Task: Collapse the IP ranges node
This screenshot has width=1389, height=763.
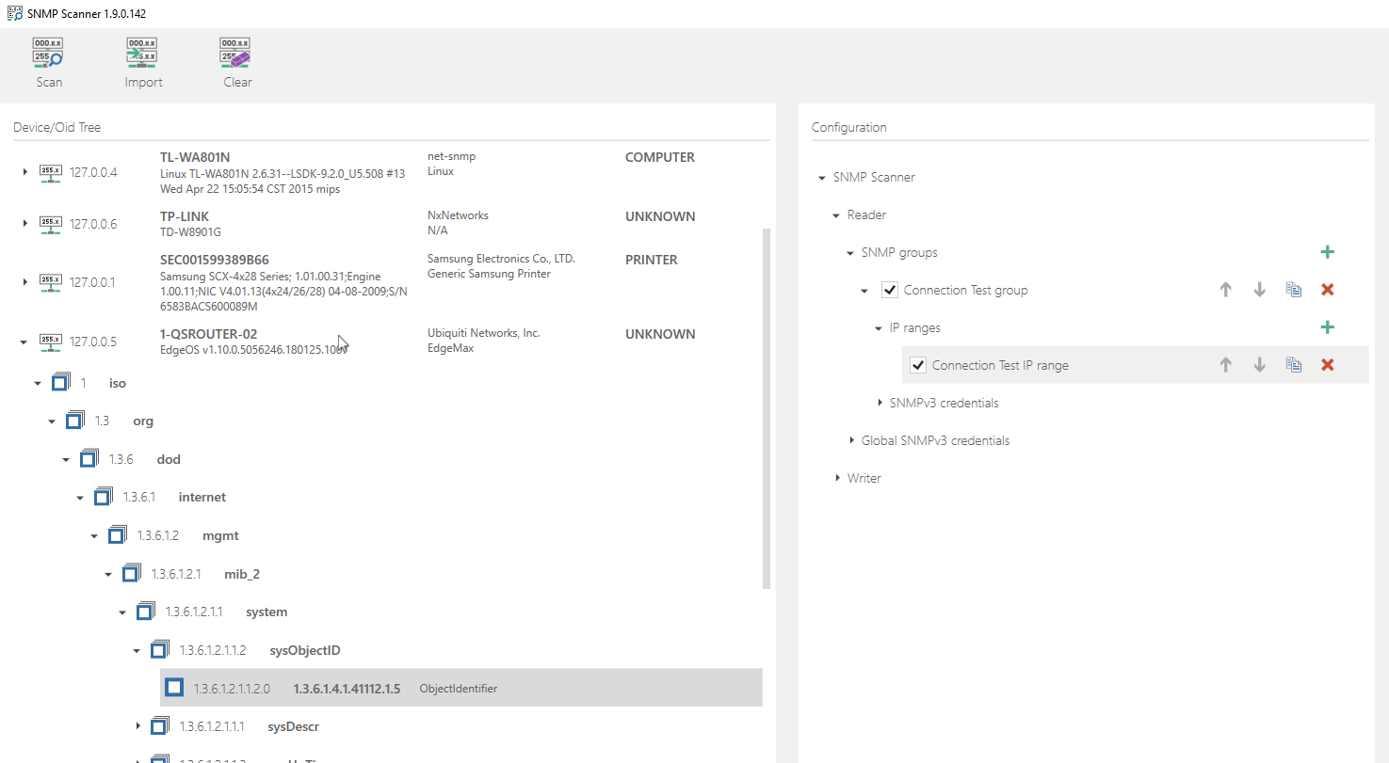Action: tap(879, 328)
